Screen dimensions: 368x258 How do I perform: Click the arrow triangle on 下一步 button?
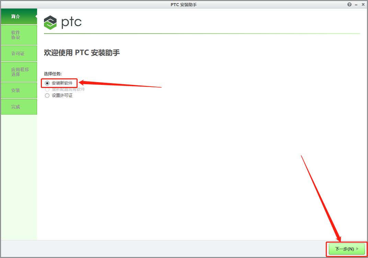click(x=357, y=249)
